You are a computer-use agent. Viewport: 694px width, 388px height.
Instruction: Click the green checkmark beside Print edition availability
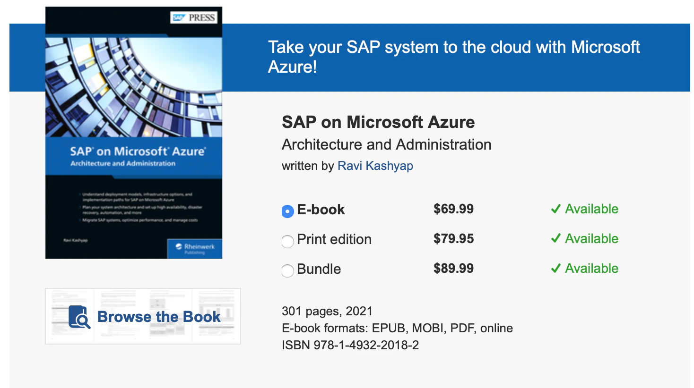(556, 239)
